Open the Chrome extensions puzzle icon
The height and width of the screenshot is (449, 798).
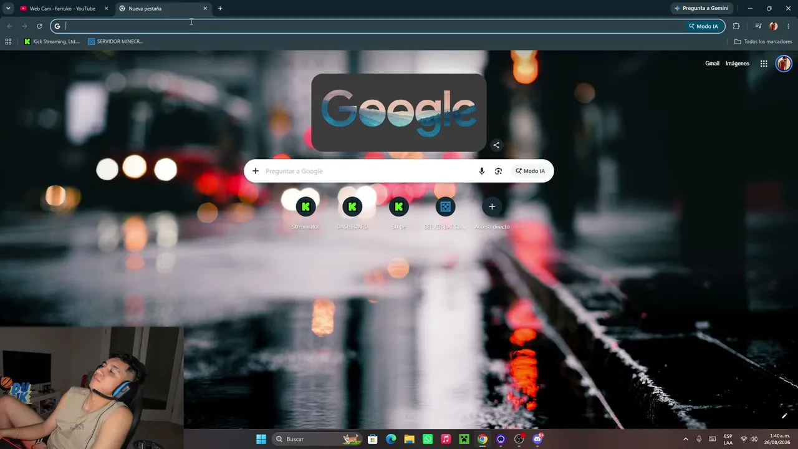[x=736, y=26]
